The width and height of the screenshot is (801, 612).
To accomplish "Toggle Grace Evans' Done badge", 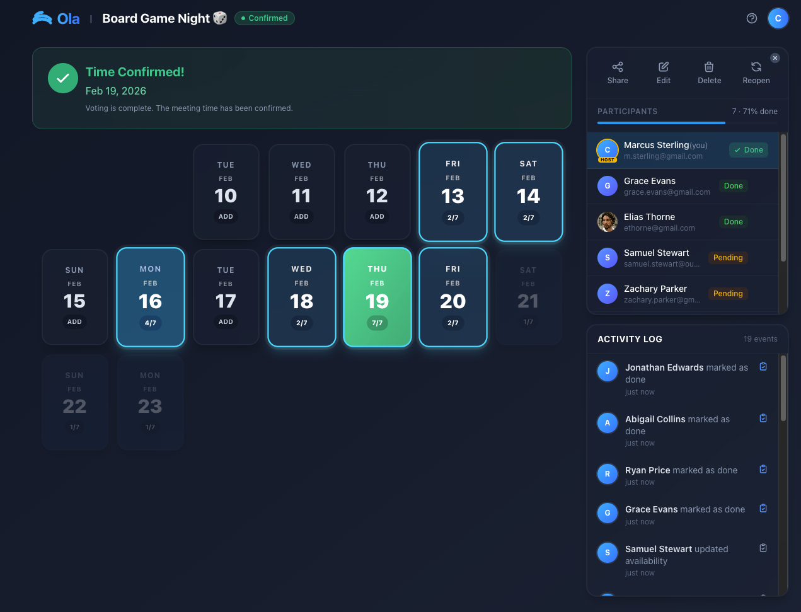I will pos(733,186).
